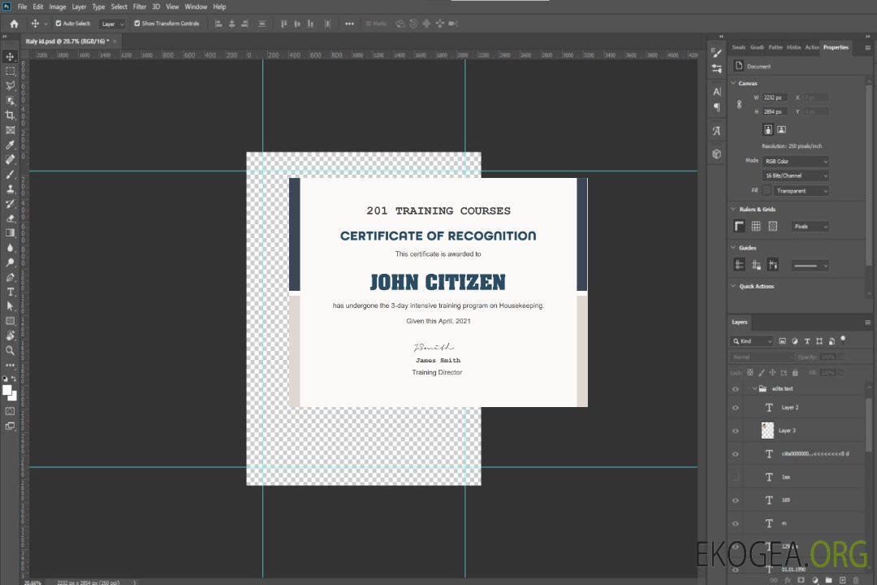The height and width of the screenshot is (585, 877).
Task: Click the canvas width input field
Action: point(775,97)
